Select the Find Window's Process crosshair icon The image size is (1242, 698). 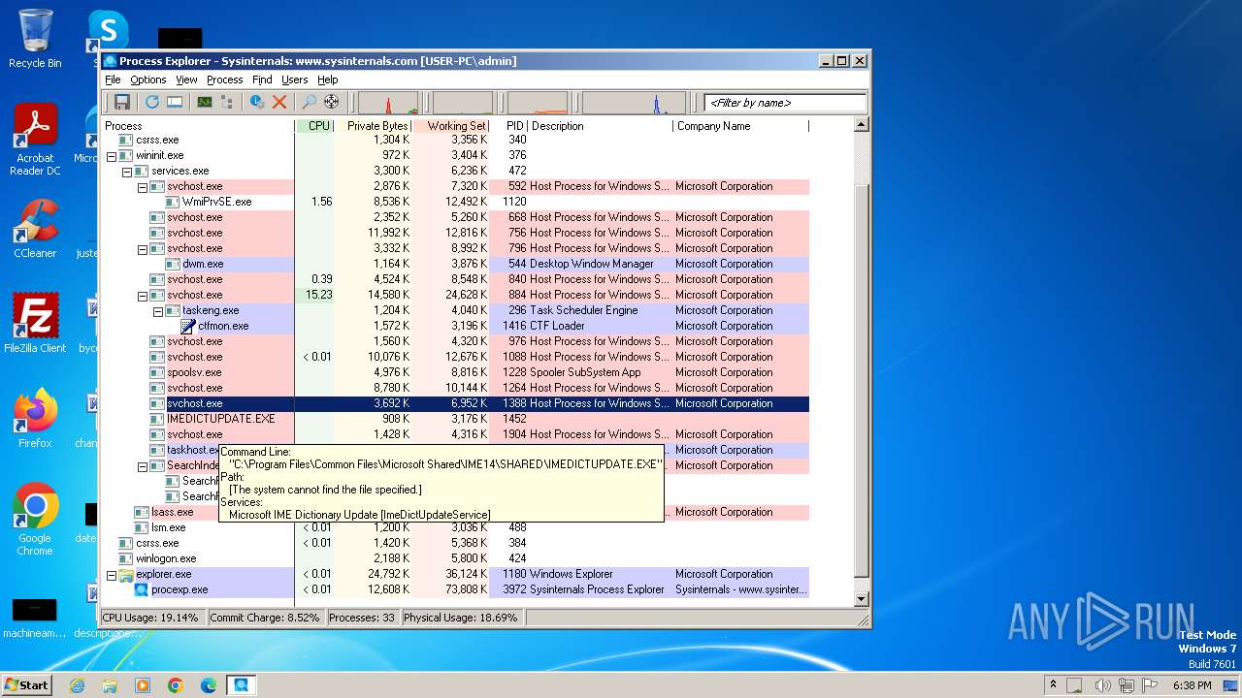point(332,102)
